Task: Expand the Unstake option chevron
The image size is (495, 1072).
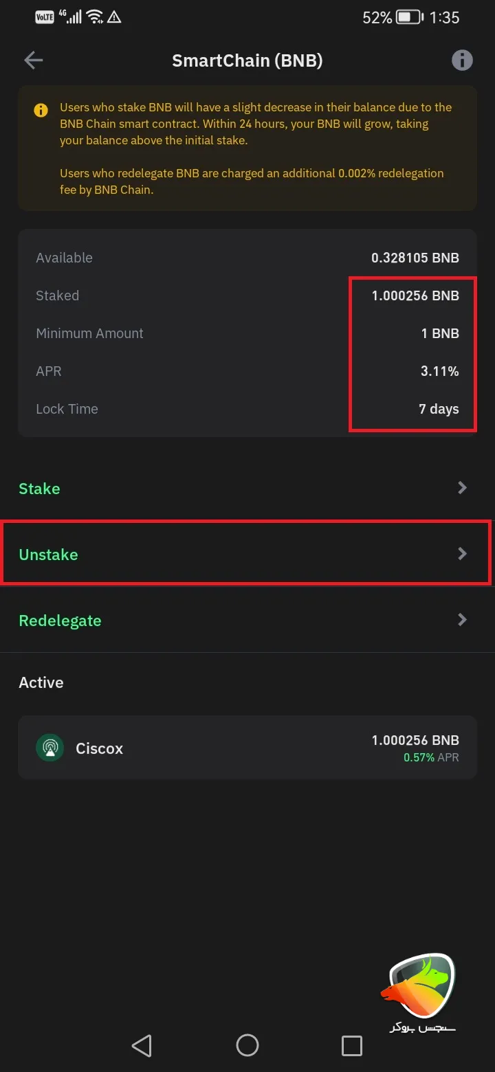Action: (x=462, y=554)
